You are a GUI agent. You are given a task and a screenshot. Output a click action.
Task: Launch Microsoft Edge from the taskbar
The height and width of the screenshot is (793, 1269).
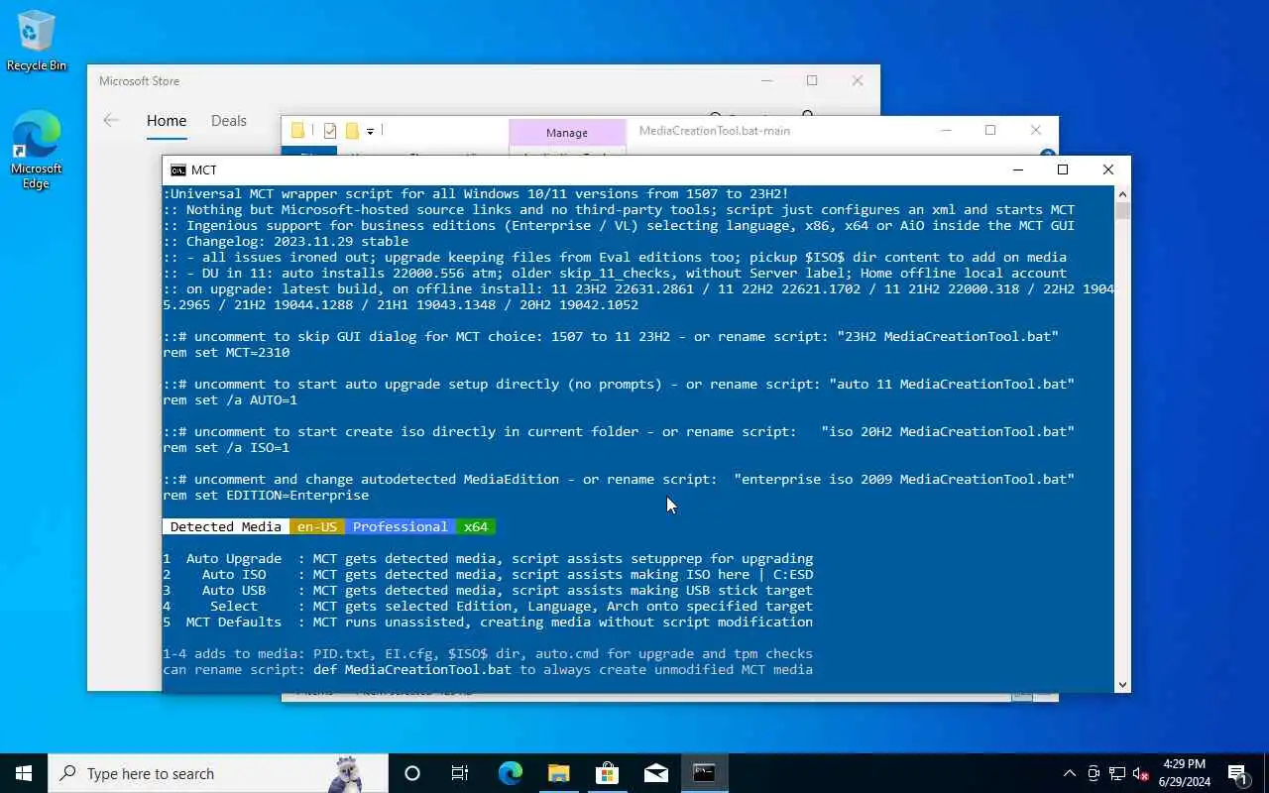point(510,773)
